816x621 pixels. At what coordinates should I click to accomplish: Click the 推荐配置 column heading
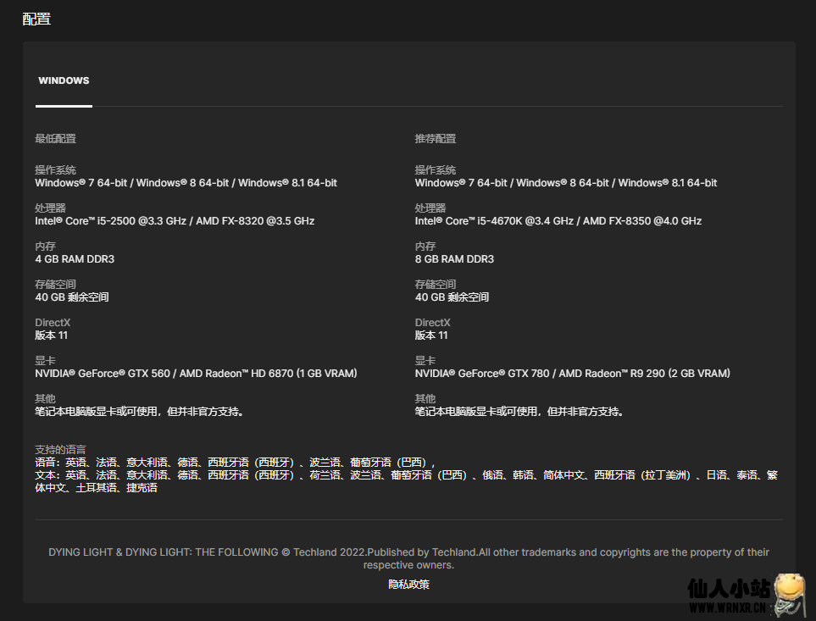click(x=436, y=139)
